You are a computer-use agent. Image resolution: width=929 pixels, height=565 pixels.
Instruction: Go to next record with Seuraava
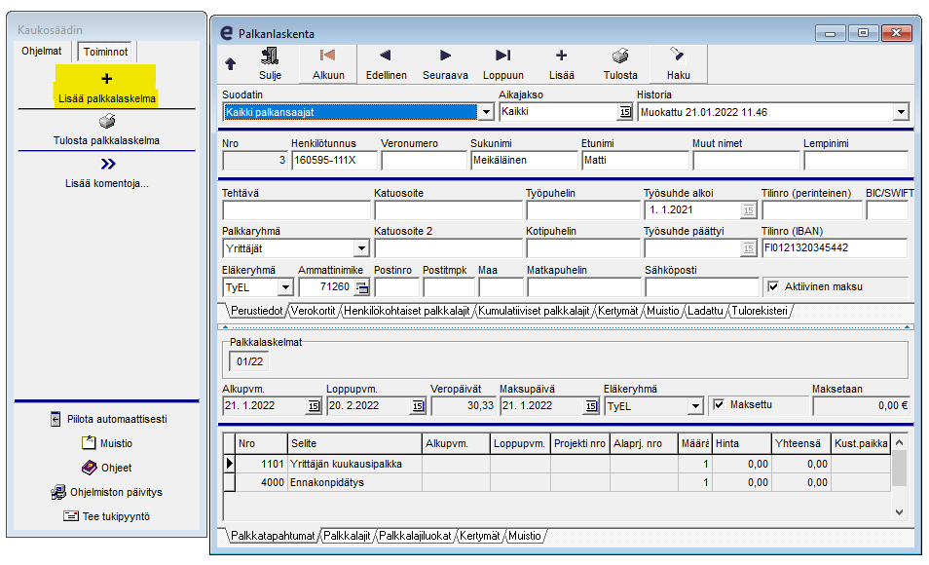click(445, 56)
